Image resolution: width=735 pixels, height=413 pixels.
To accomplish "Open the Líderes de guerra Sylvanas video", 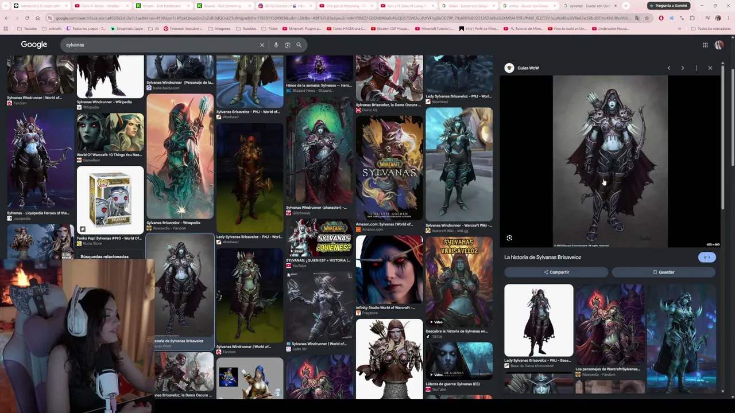I will click(x=459, y=360).
